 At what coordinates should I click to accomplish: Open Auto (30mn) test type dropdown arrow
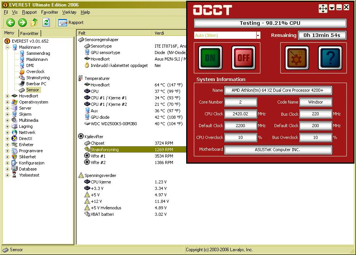(258, 35)
